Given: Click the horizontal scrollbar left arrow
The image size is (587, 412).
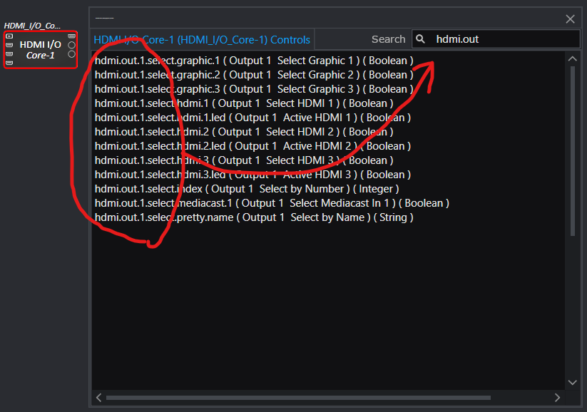Looking at the screenshot, I should 98,397.
